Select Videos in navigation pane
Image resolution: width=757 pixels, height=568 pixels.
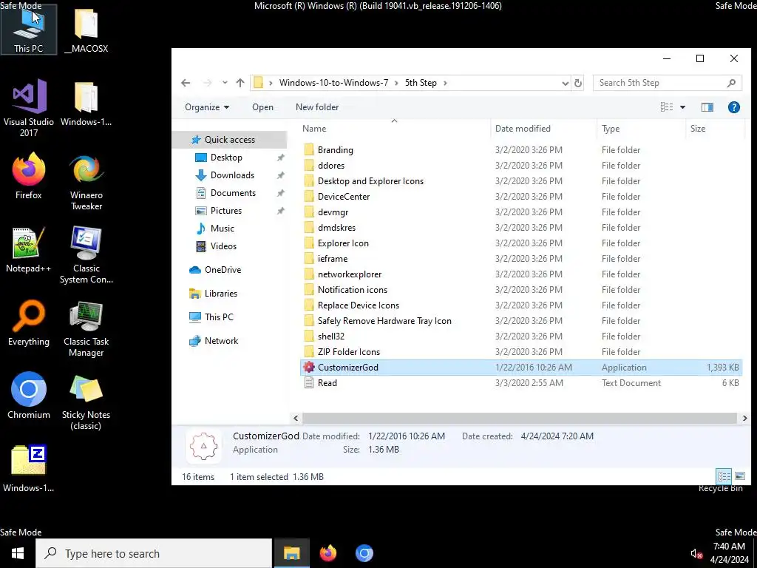pos(223,246)
